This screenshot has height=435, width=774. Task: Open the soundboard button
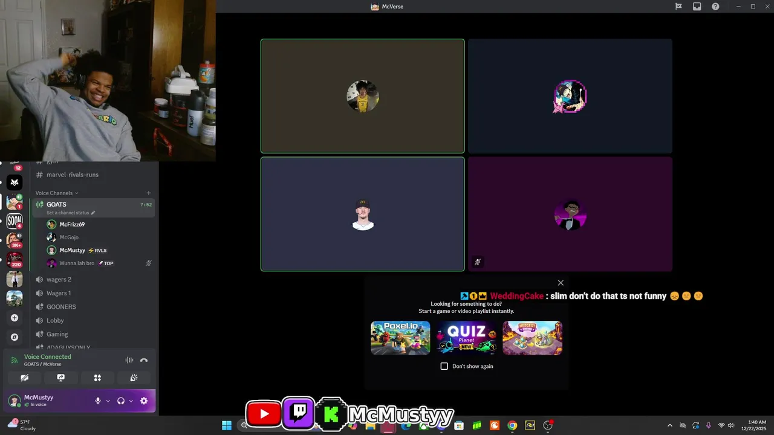[134, 378]
